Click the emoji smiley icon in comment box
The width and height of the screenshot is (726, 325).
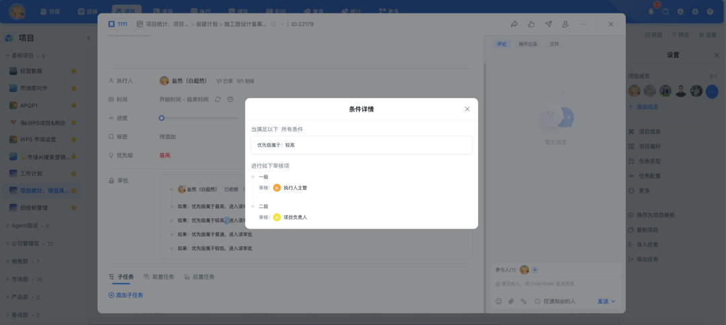coord(499,301)
